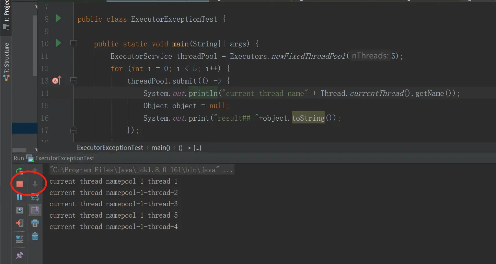Click console line ending with thread-5
Viewport: 496px width, 264px height.
(114, 215)
